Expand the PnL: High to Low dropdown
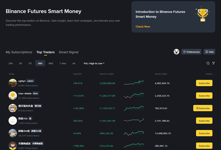 [94, 63]
